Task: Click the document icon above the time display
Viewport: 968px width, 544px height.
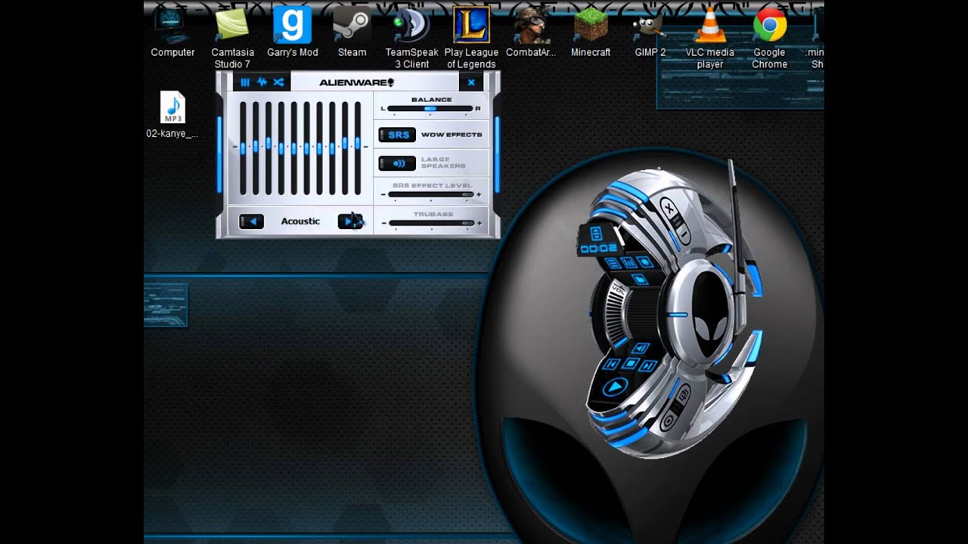Action: tap(595, 233)
